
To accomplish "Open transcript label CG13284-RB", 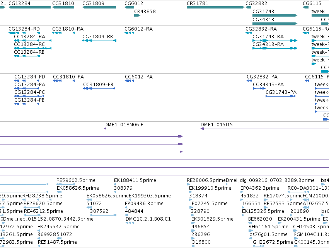I will point(29,52).
